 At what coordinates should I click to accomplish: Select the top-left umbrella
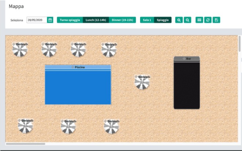pyautogui.click(x=20, y=50)
